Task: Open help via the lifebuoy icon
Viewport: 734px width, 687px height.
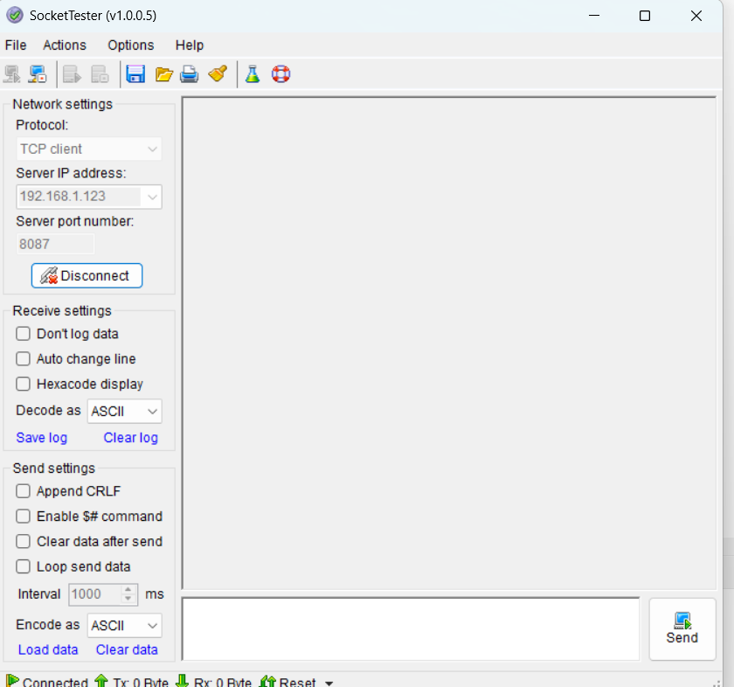Action: tap(280, 74)
